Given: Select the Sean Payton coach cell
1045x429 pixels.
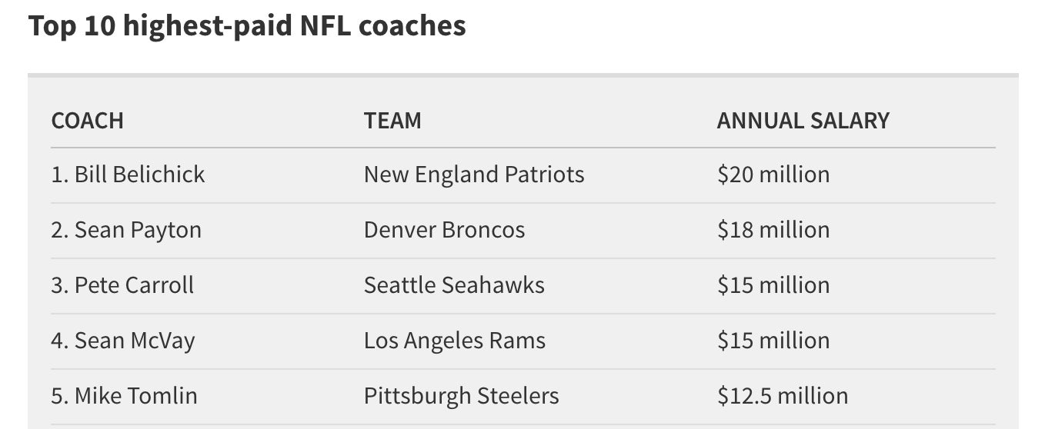Looking at the screenshot, I should click(x=126, y=230).
